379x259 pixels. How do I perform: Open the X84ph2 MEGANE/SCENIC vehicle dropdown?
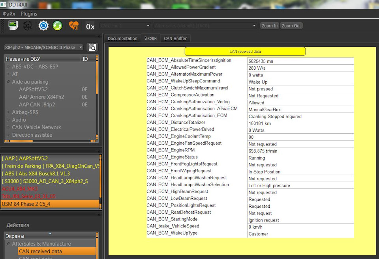[x=43, y=47]
